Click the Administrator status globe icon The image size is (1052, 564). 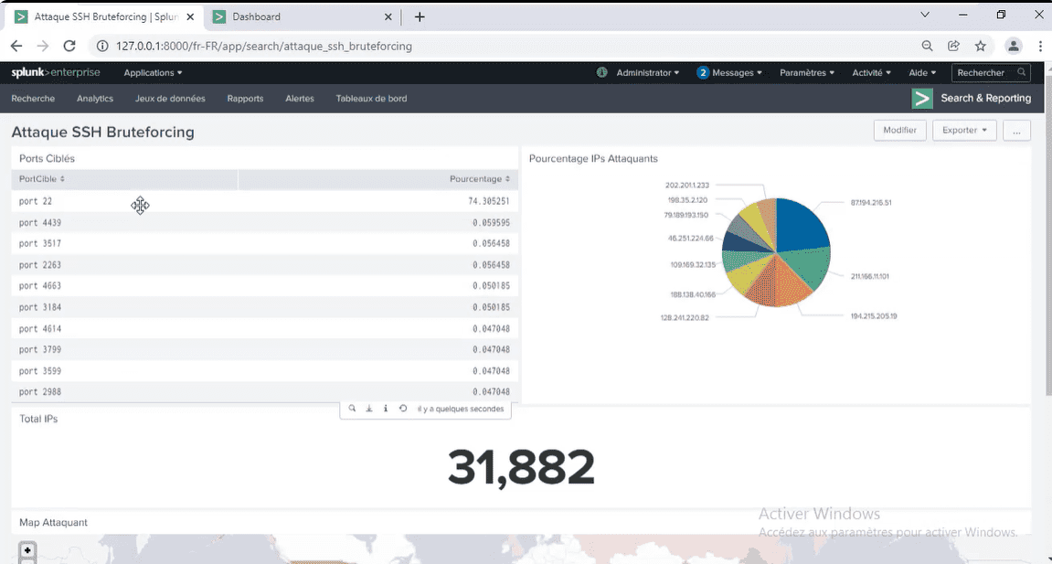601,72
